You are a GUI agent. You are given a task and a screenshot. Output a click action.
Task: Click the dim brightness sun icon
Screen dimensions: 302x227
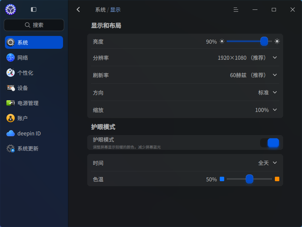click(222, 41)
